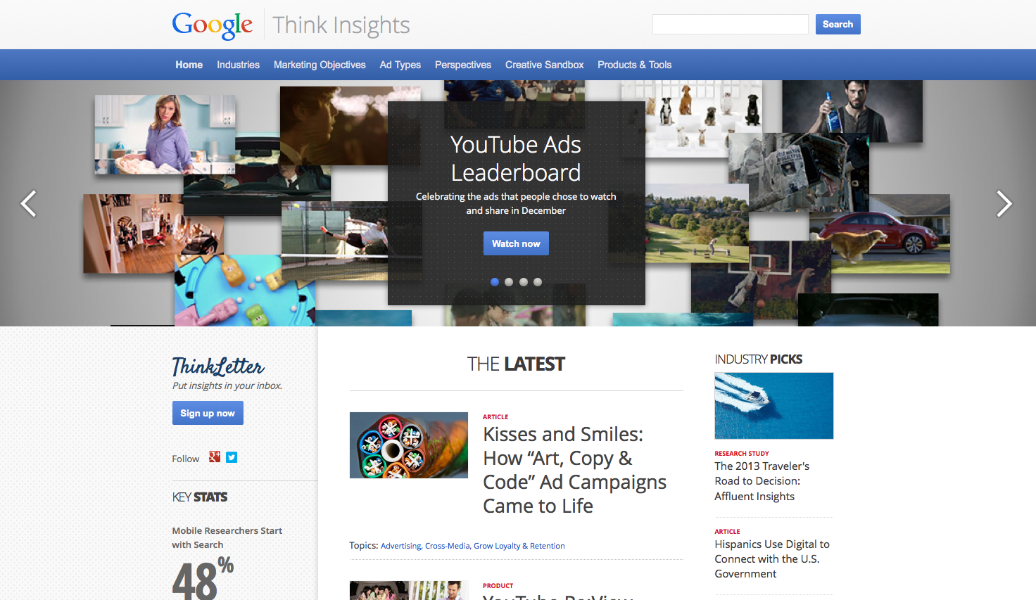Select the fourth carousel dot
1036x600 pixels.
coord(538,282)
